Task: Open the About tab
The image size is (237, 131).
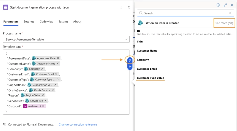Action: 77,22
